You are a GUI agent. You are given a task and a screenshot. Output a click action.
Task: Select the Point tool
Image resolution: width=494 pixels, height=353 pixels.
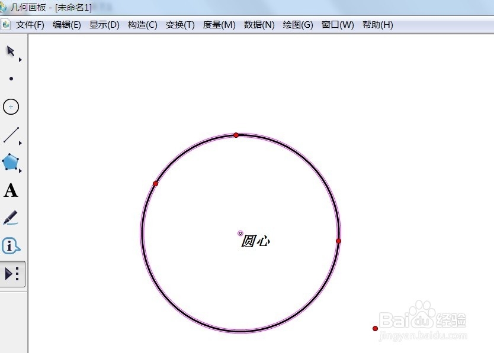11,79
